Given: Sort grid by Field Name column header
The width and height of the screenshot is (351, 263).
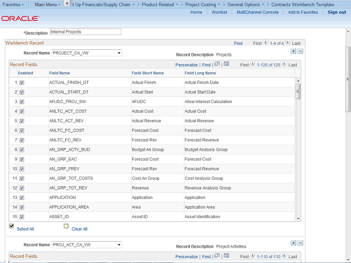Looking at the screenshot, I should coord(60,73).
